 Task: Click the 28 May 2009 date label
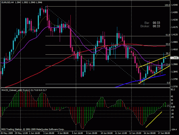click(x=7, y=133)
